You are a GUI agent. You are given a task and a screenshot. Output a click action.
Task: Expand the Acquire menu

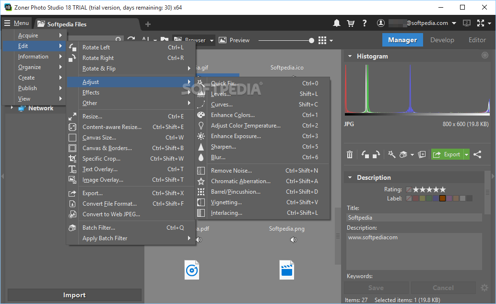(x=34, y=35)
